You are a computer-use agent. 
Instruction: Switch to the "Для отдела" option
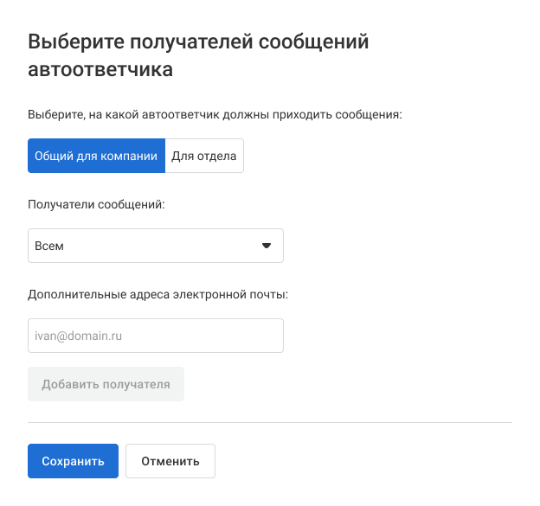(204, 156)
